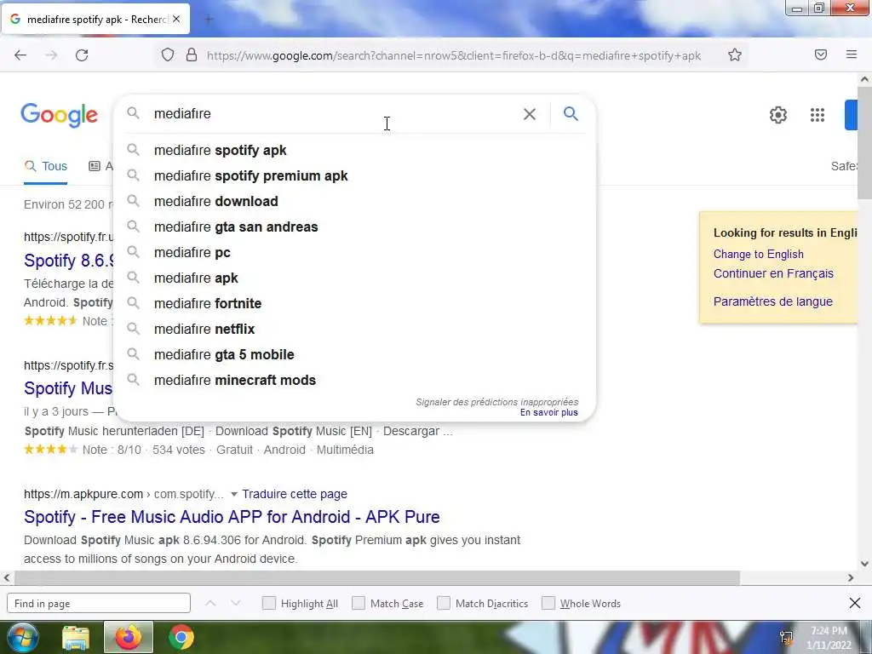Open Windows Start menu orb
This screenshot has height=654, width=872.
(x=22, y=637)
